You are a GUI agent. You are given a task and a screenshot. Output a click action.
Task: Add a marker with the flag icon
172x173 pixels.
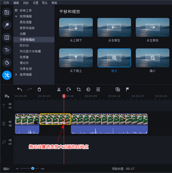point(128,89)
